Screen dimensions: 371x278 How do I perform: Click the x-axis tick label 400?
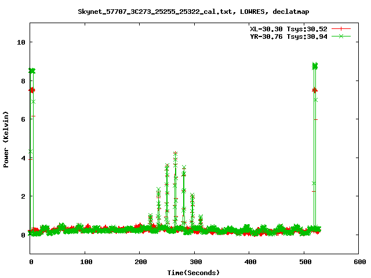tap(250, 262)
